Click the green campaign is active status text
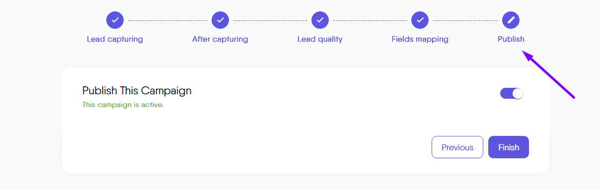The image size is (600, 190). click(x=123, y=105)
